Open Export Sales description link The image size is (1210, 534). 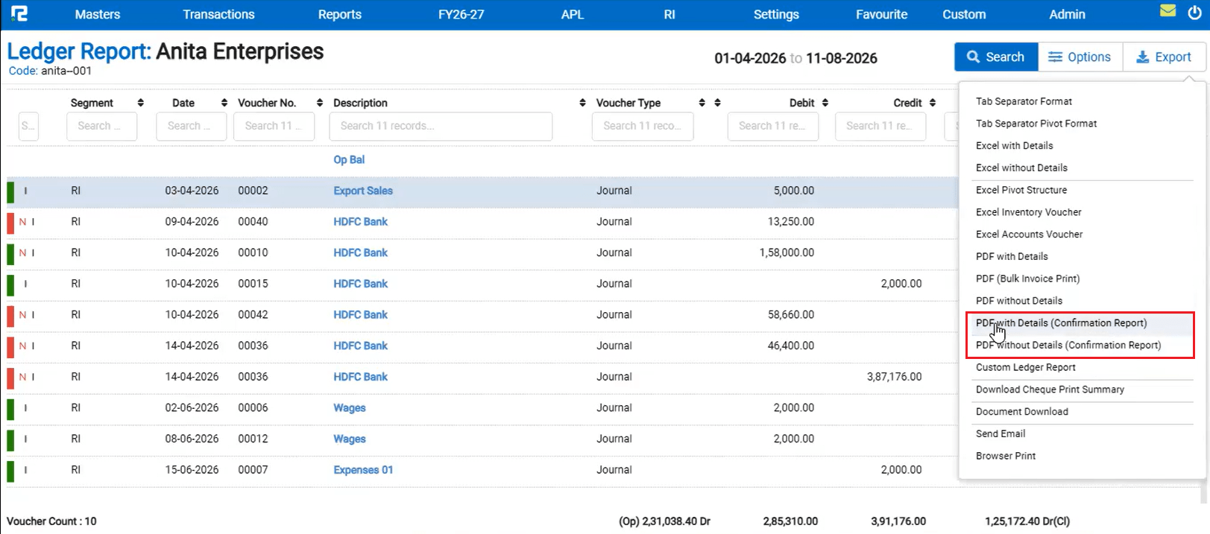(x=363, y=191)
